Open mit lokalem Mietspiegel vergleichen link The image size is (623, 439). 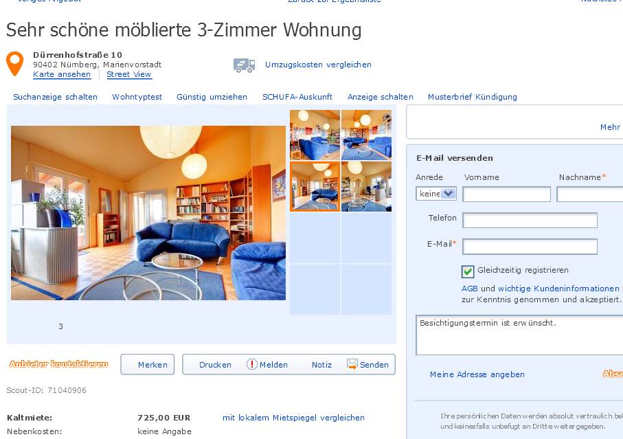(x=293, y=418)
